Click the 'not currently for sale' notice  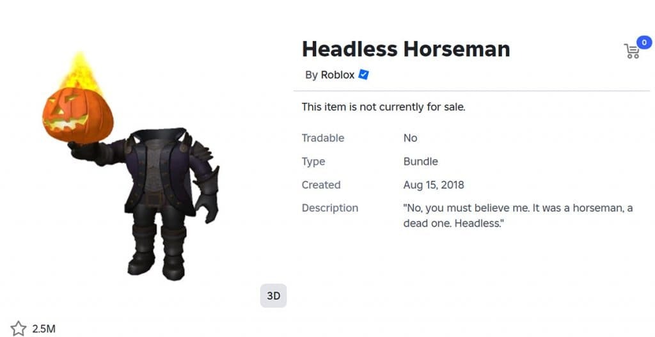pyautogui.click(x=383, y=107)
